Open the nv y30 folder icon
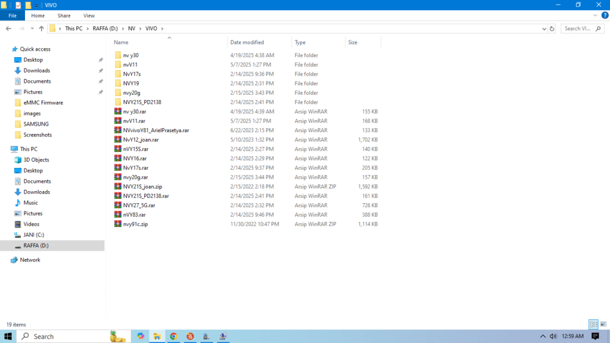 118,55
